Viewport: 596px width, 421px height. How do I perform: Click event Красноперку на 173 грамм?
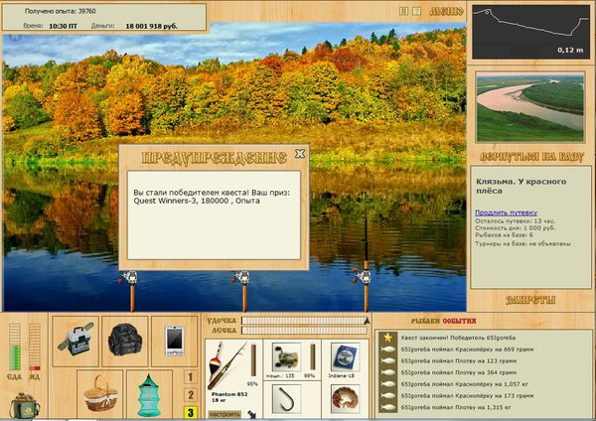[467, 395]
